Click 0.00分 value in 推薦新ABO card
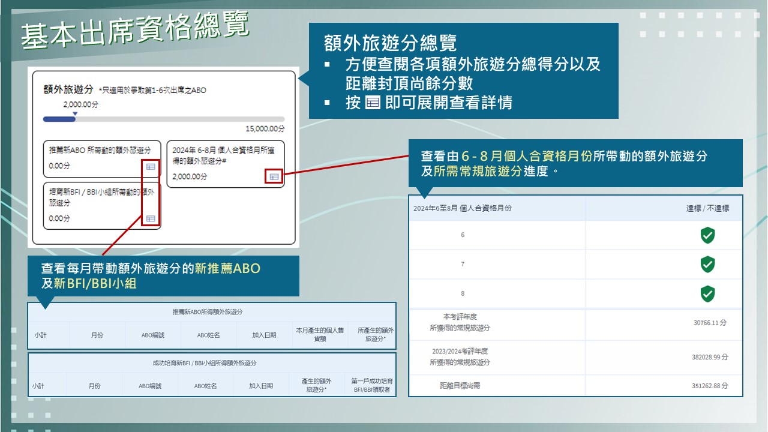Image resolution: width=768 pixels, height=432 pixels. click(59, 166)
